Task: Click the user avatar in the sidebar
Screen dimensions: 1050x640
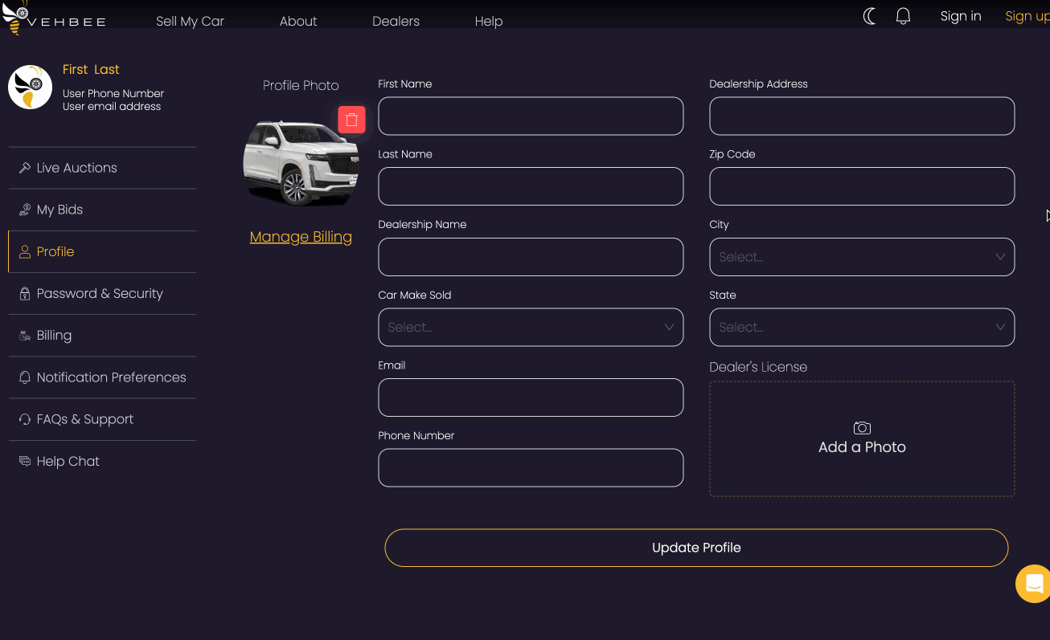Action: pyautogui.click(x=31, y=88)
